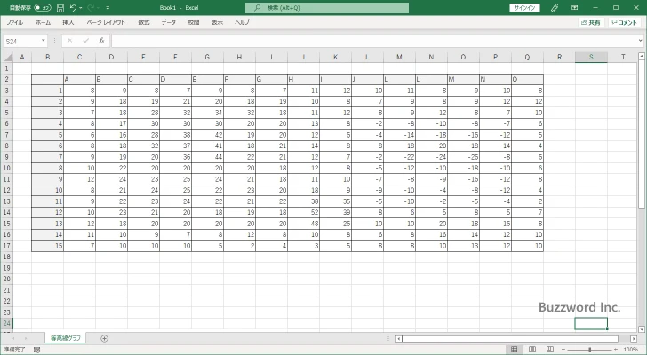Click the zoom in plus button
The image size is (647, 355).
pyautogui.click(x=616, y=350)
